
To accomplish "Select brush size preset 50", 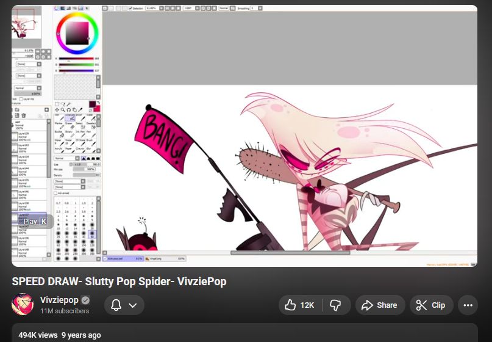I will [92, 234].
